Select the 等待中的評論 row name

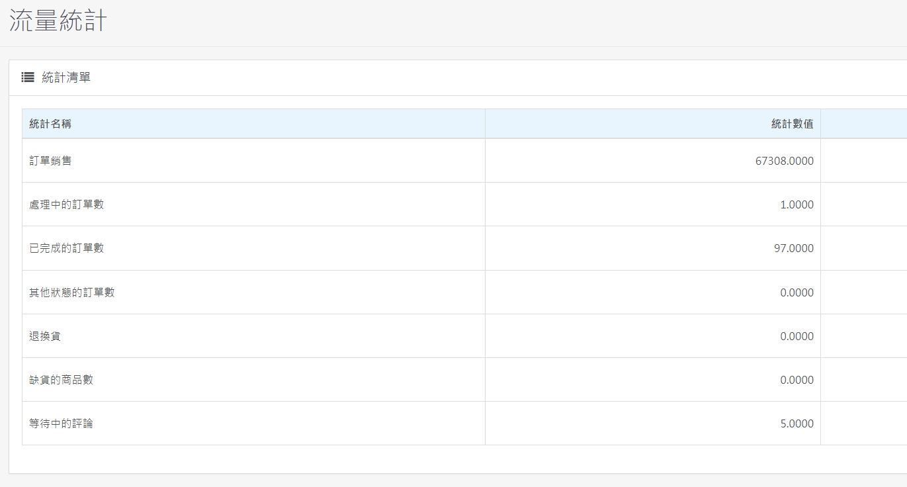61,423
